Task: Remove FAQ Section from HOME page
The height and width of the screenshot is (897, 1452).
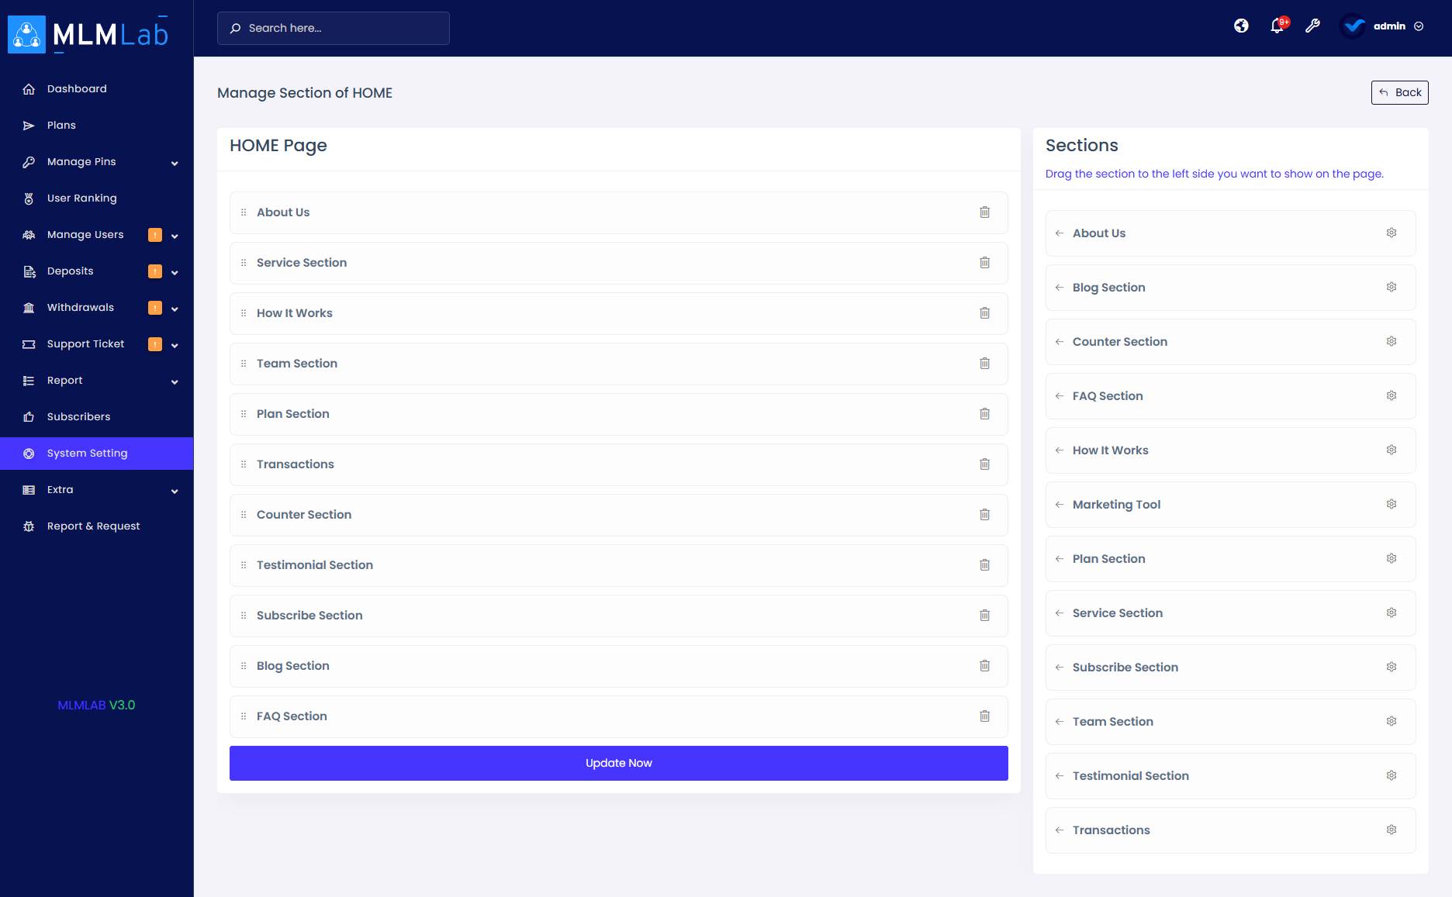Action: coord(984,716)
